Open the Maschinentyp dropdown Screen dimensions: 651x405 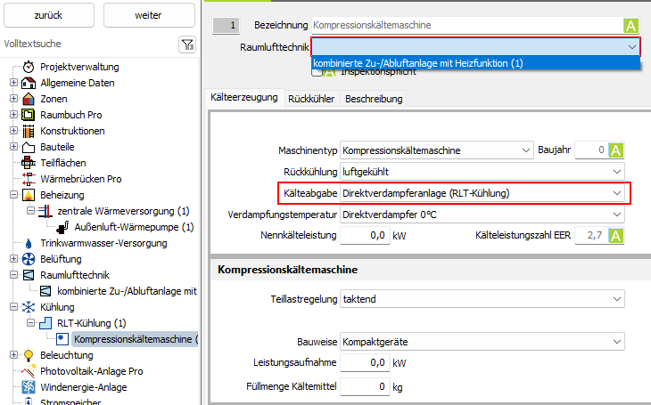tap(437, 150)
